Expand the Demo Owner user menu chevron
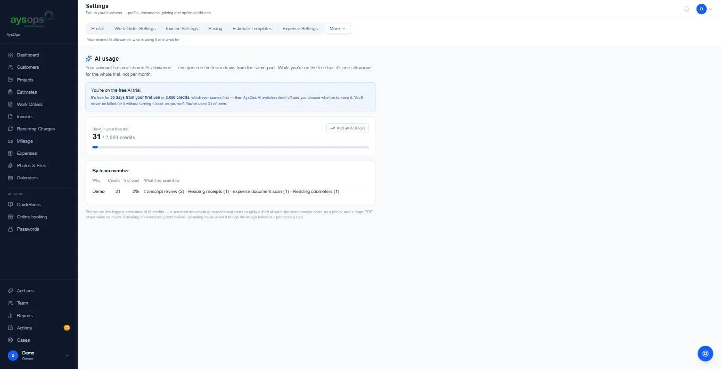This screenshot has height=369, width=721. point(67,356)
